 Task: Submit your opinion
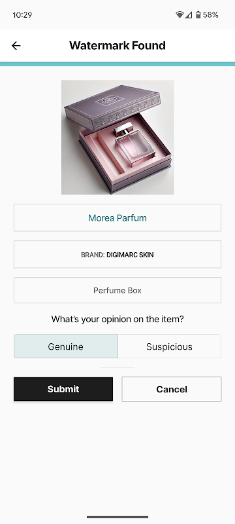(63, 389)
